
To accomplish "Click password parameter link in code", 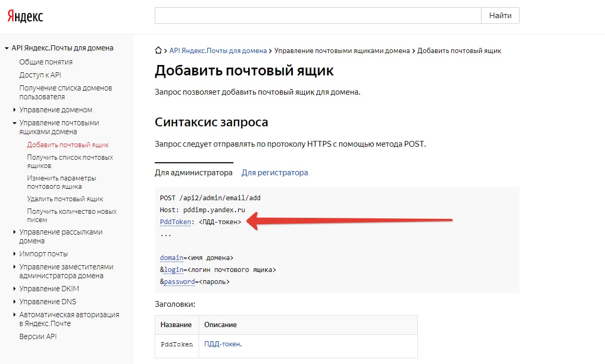I will (179, 281).
